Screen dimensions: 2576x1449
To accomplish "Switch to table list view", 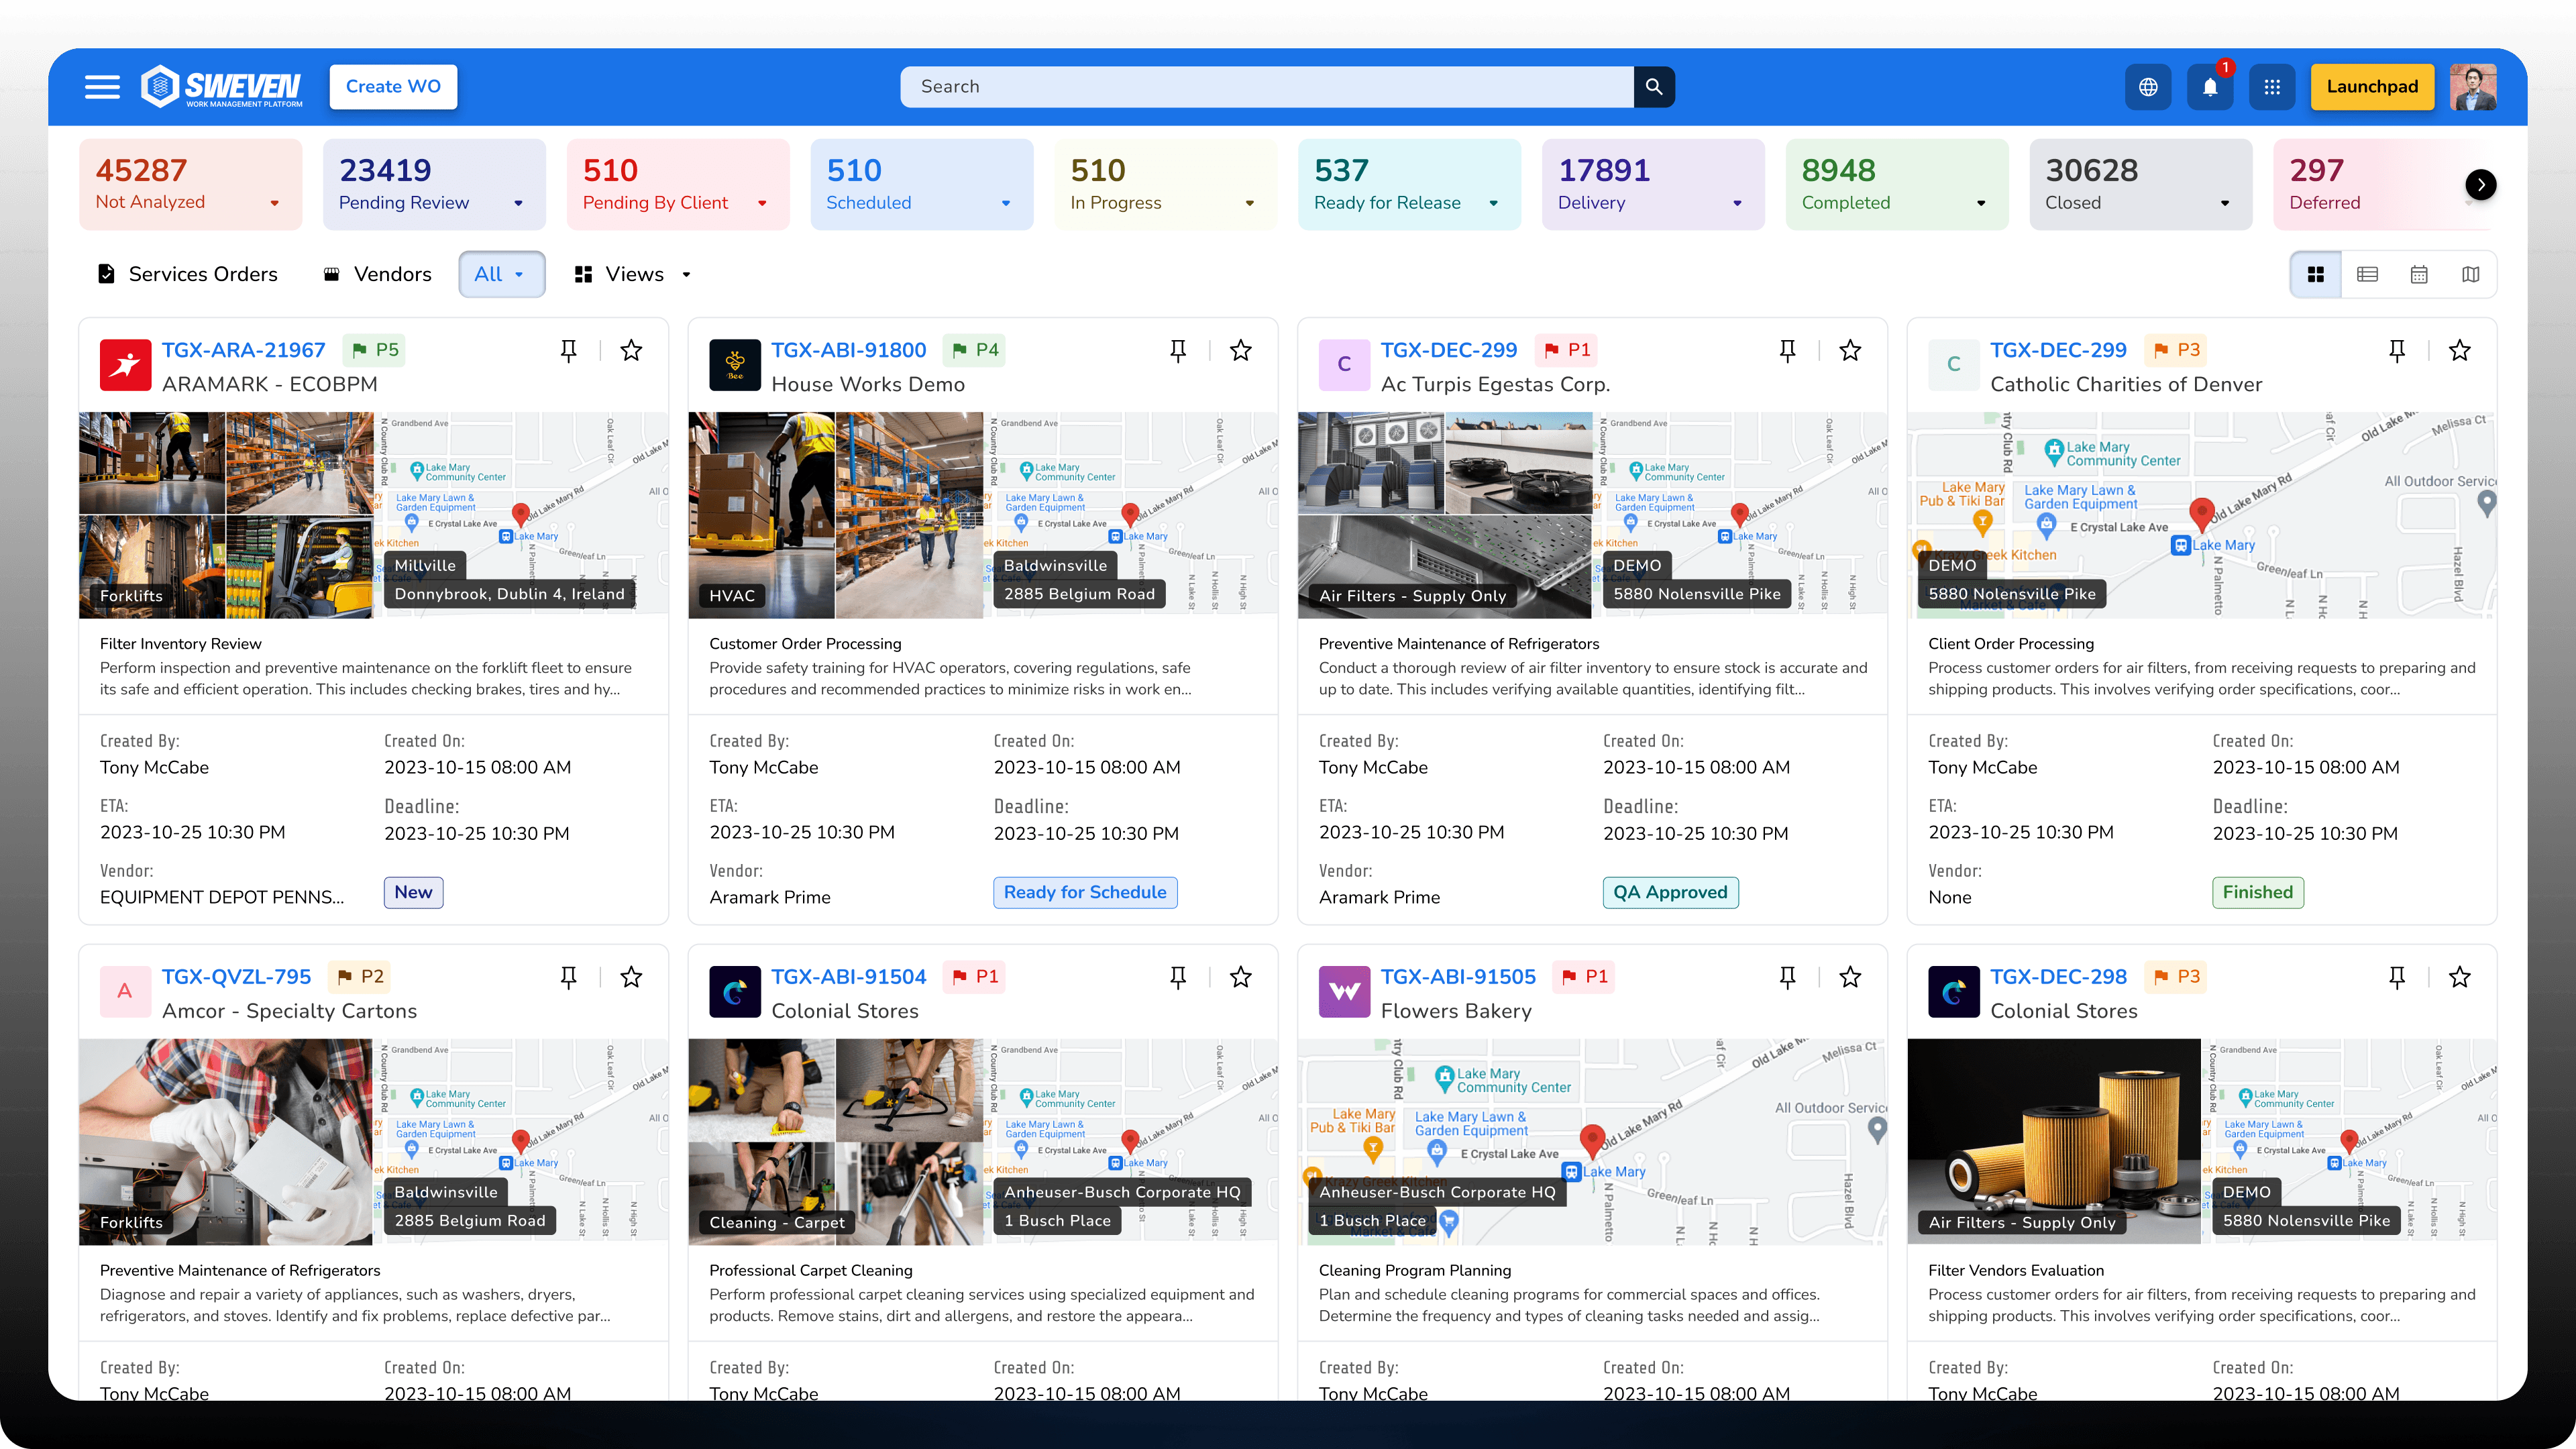I will pos(2367,274).
